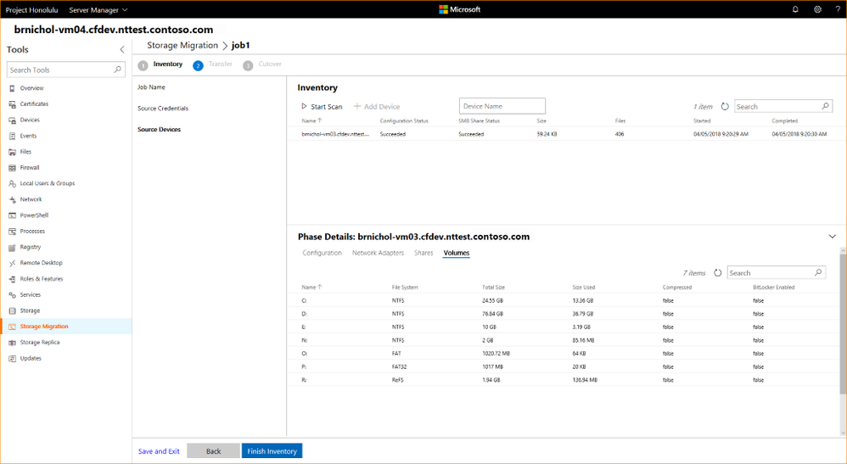Click the Save and Exit link
The width and height of the screenshot is (847, 464).
pos(159,451)
